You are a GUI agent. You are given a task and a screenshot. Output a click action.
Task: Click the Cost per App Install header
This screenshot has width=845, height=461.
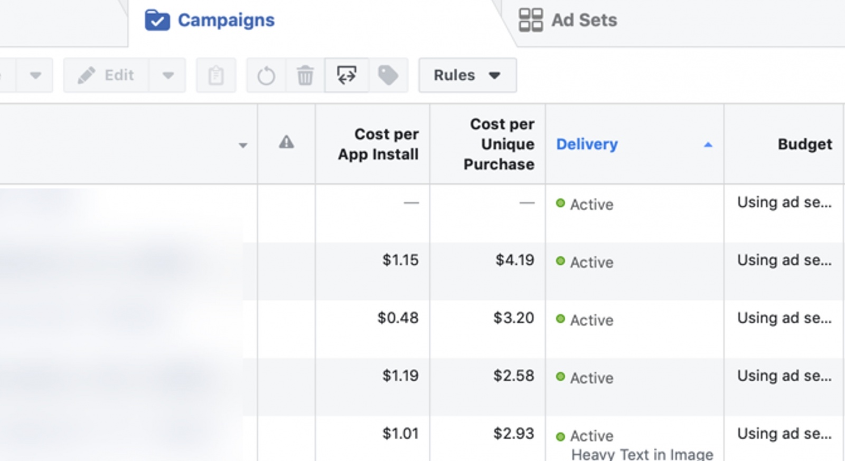(x=378, y=144)
